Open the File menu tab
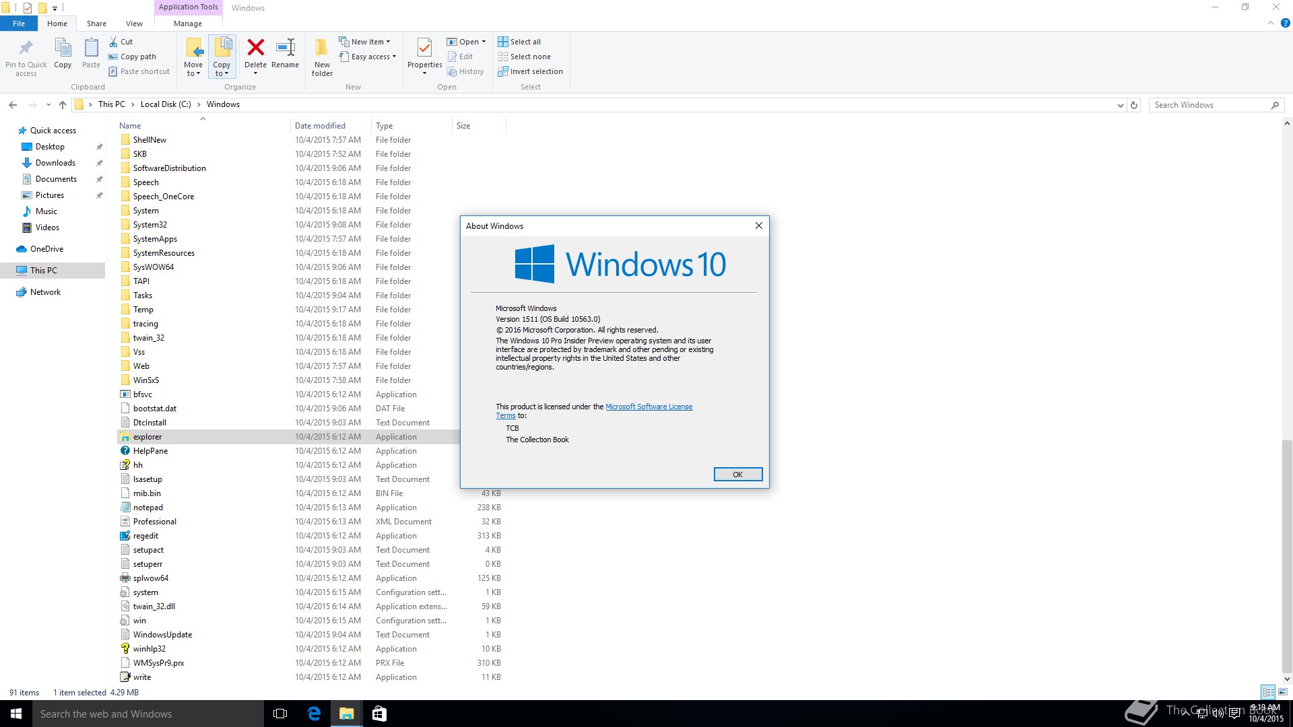The height and width of the screenshot is (727, 1293). [19, 24]
